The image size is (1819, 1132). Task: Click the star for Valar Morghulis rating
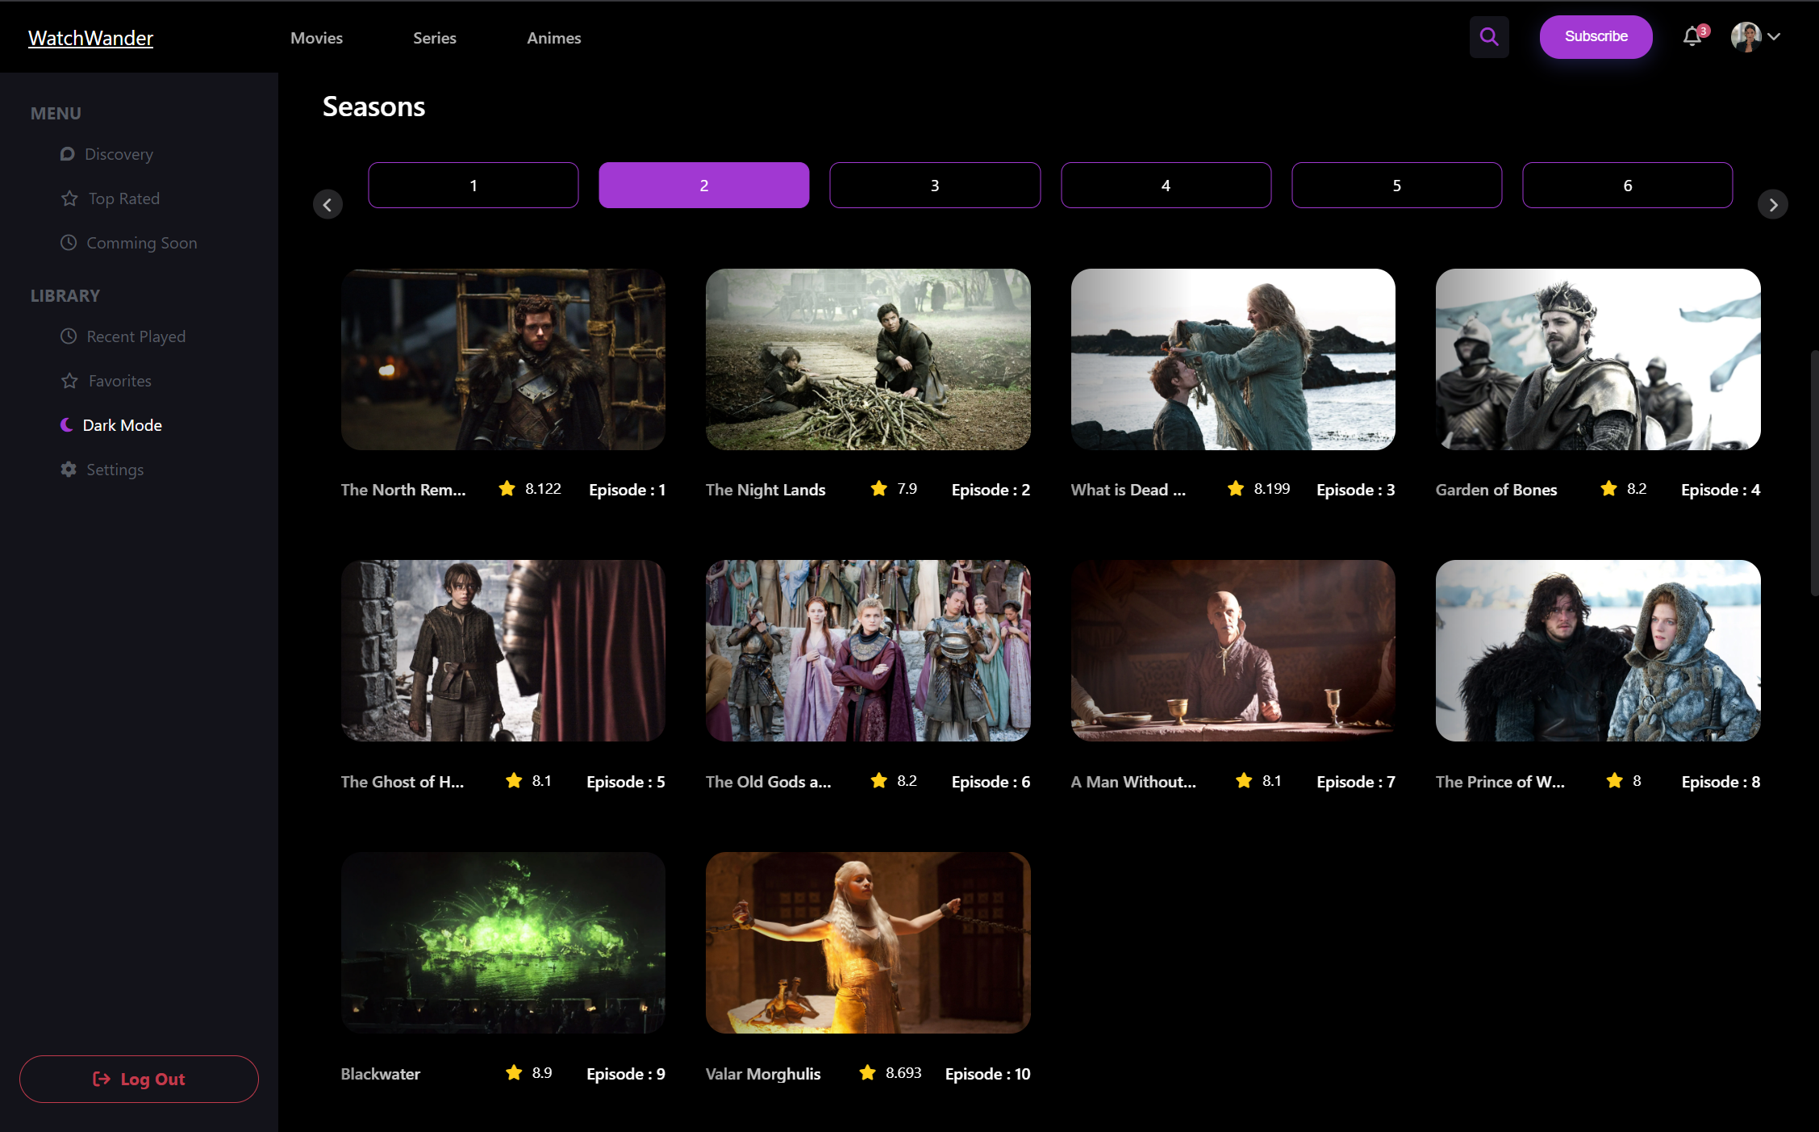click(x=867, y=1073)
